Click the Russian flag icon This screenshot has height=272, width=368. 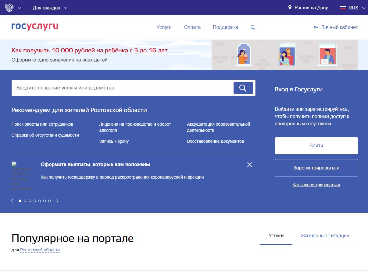tap(343, 8)
